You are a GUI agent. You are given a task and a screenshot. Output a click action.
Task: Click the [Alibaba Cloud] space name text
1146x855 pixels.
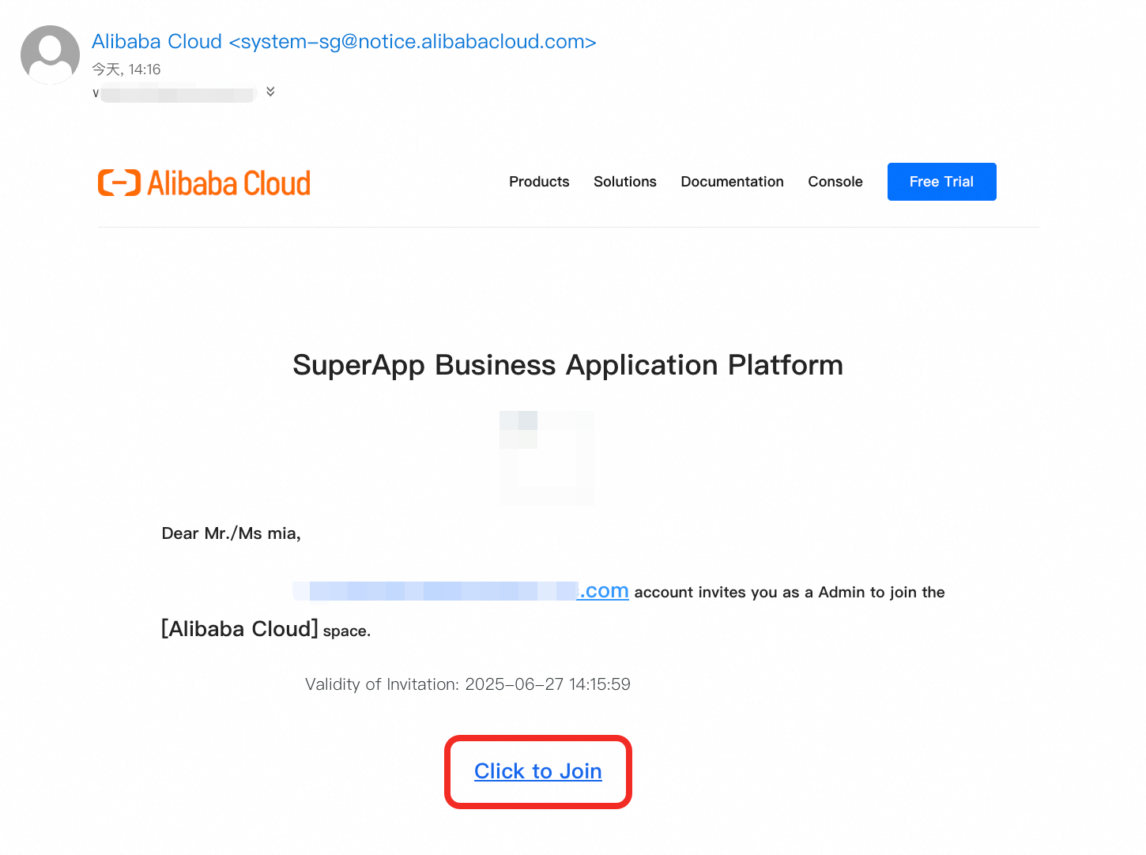[239, 629]
